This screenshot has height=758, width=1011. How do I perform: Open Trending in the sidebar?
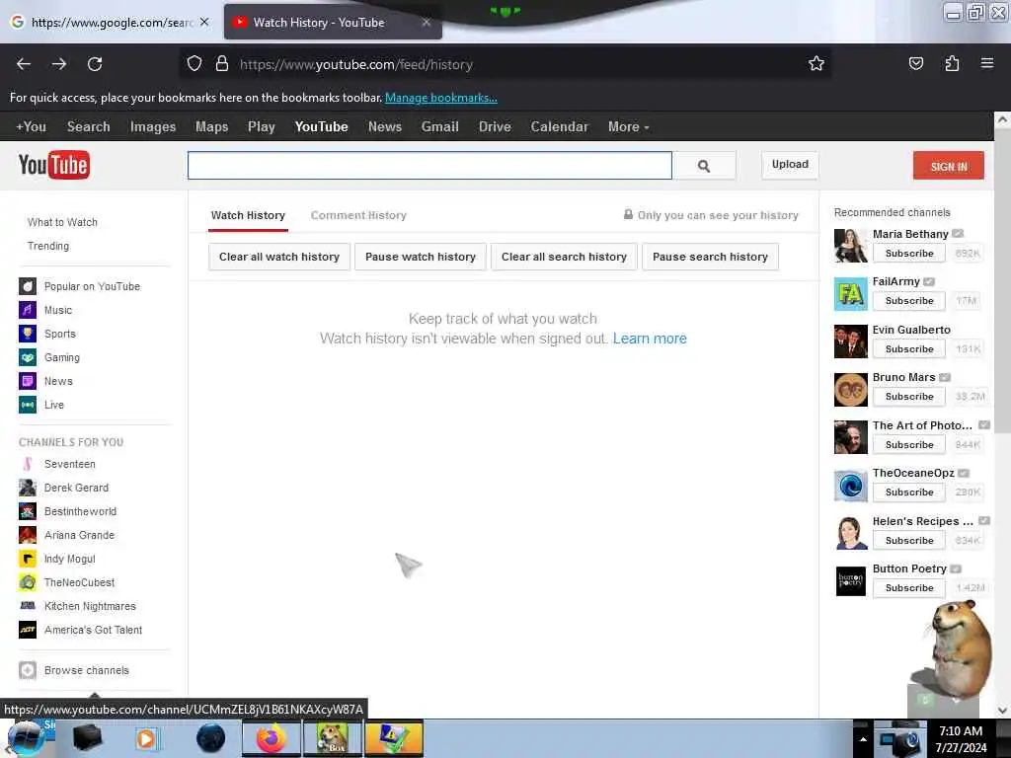tap(48, 246)
